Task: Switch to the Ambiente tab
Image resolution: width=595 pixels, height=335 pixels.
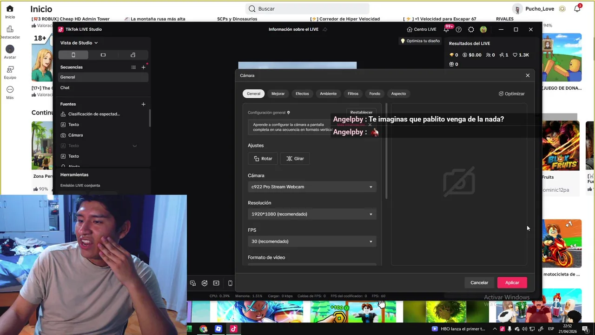Action: [x=328, y=94]
